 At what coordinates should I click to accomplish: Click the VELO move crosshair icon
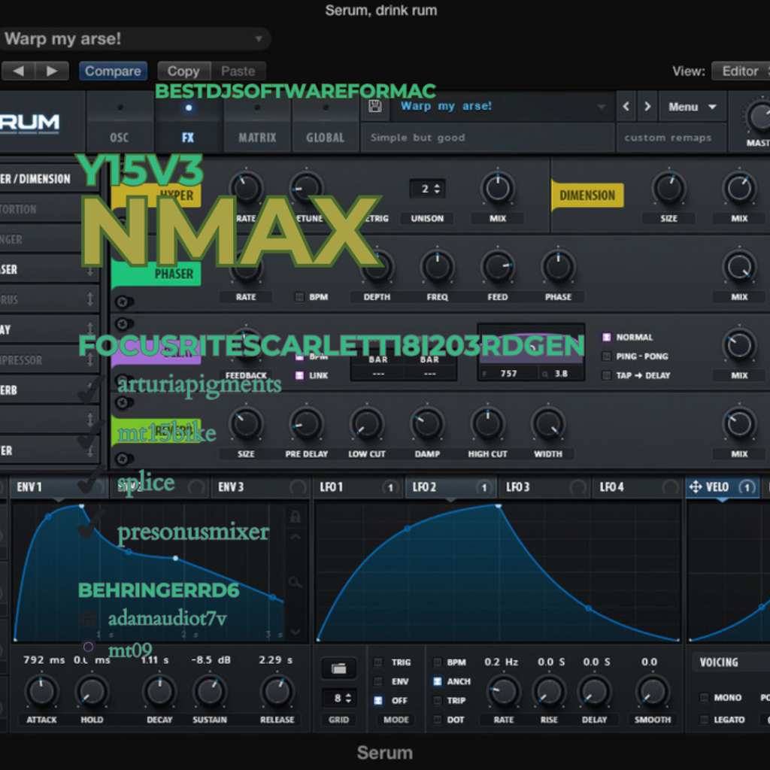[x=696, y=487]
